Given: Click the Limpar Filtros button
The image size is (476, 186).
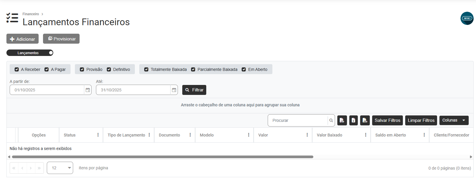Looking at the screenshot, I should [421, 120].
